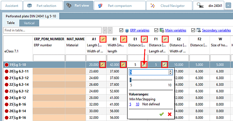Screen dimensions: 233x121
Task: Click the edit pencil in F1 column header
Action: click(x=165, y=39)
